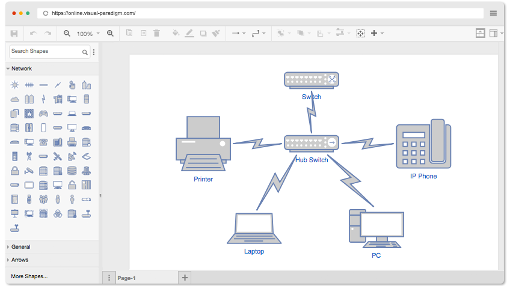Open the browser hamburger menu
510x286 pixels.
click(x=493, y=13)
